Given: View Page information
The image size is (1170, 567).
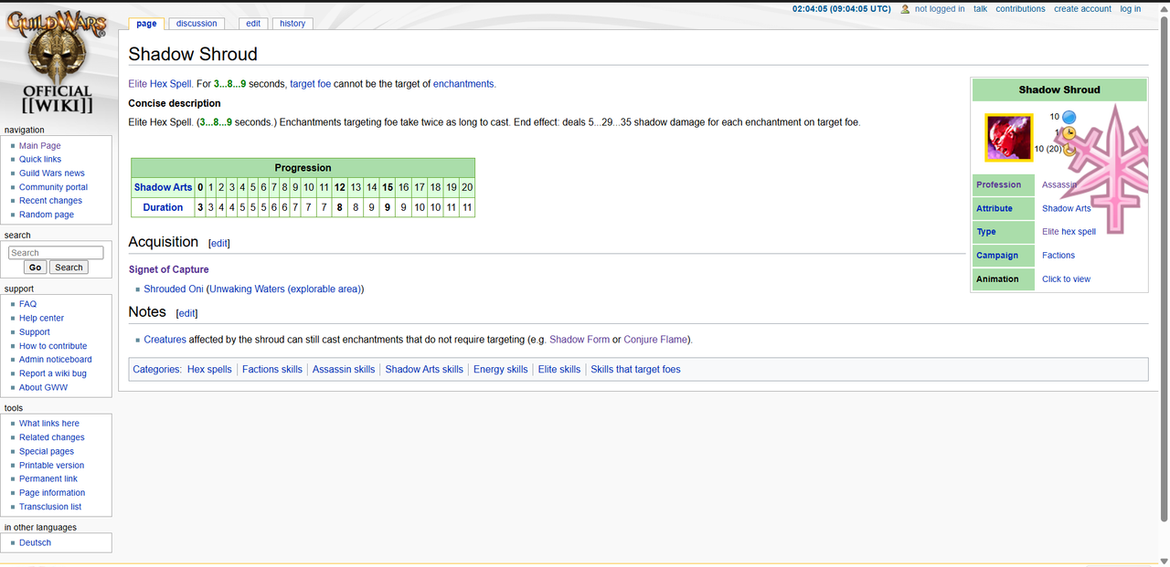Looking at the screenshot, I should [x=52, y=493].
